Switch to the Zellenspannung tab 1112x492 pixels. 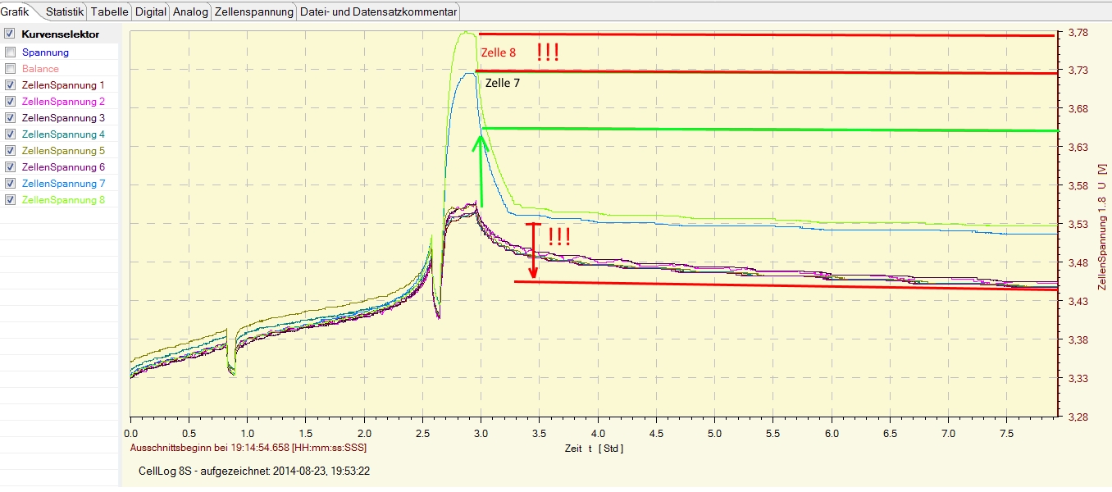pyautogui.click(x=254, y=12)
